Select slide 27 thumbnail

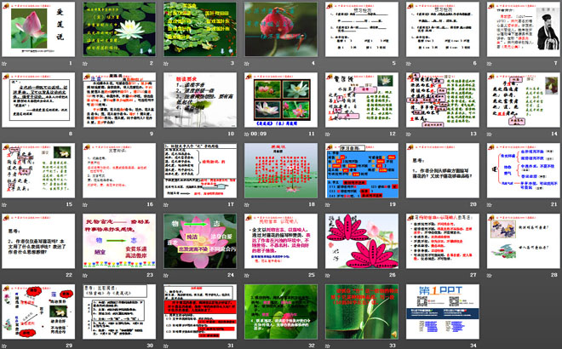click(x=443, y=241)
